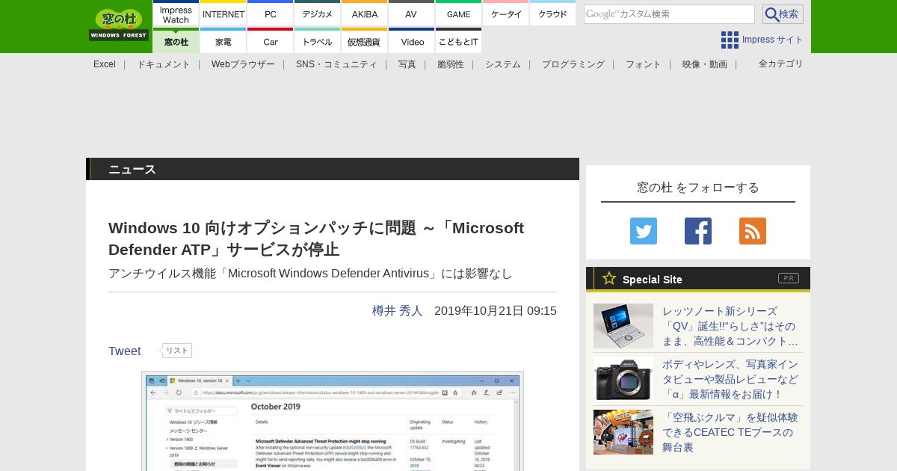
Task: Select the 窓の杜 tab
Action: point(176,41)
